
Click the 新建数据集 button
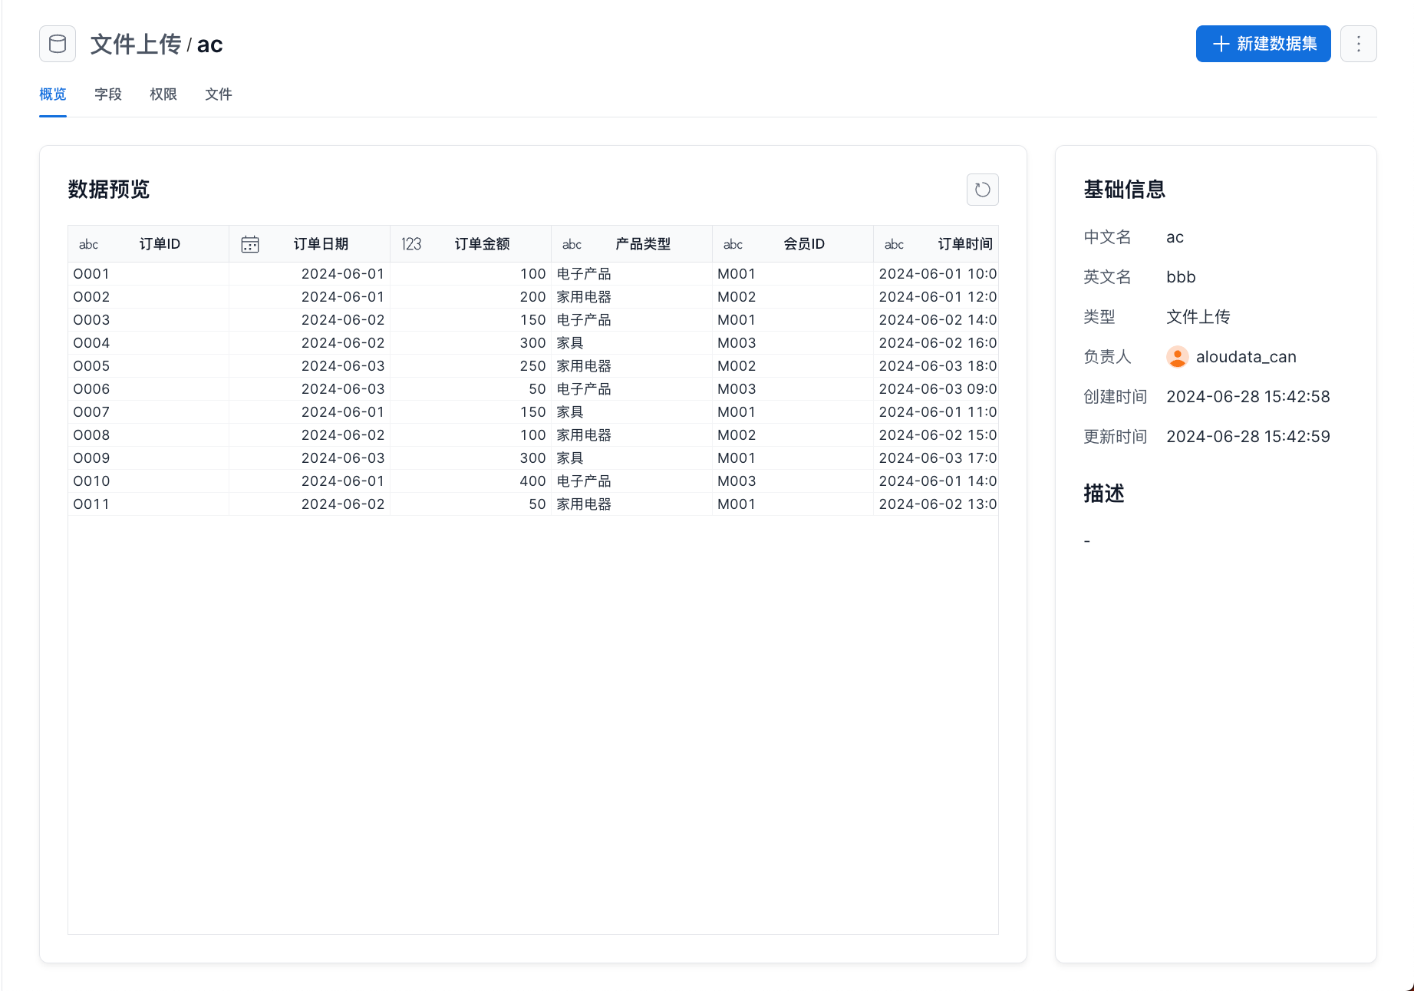1263,44
